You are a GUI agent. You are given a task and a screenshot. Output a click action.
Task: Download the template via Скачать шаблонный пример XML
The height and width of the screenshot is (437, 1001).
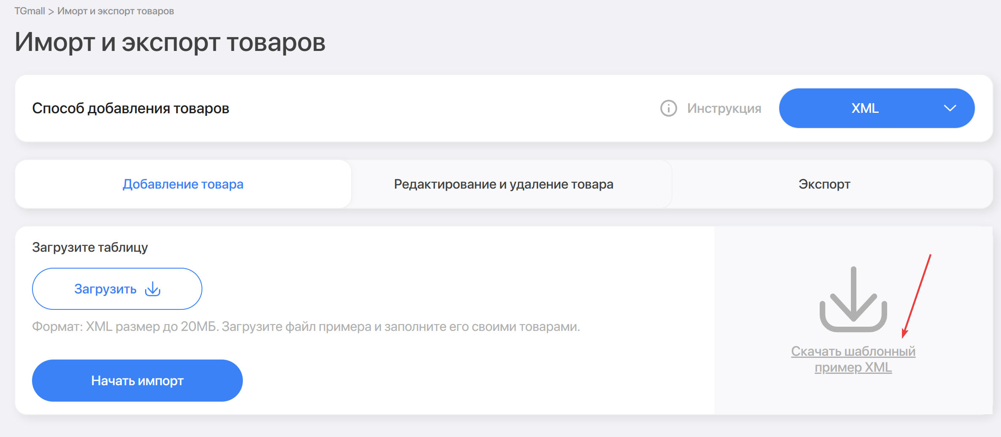853,351
